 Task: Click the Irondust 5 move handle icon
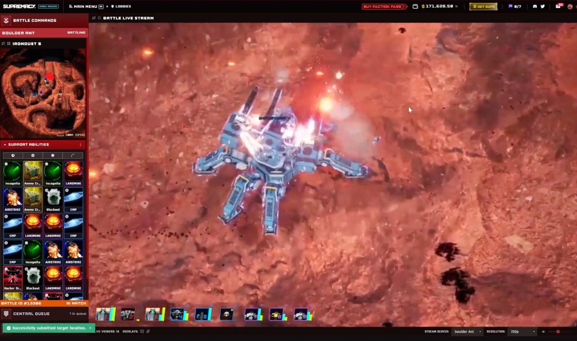pos(3,44)
